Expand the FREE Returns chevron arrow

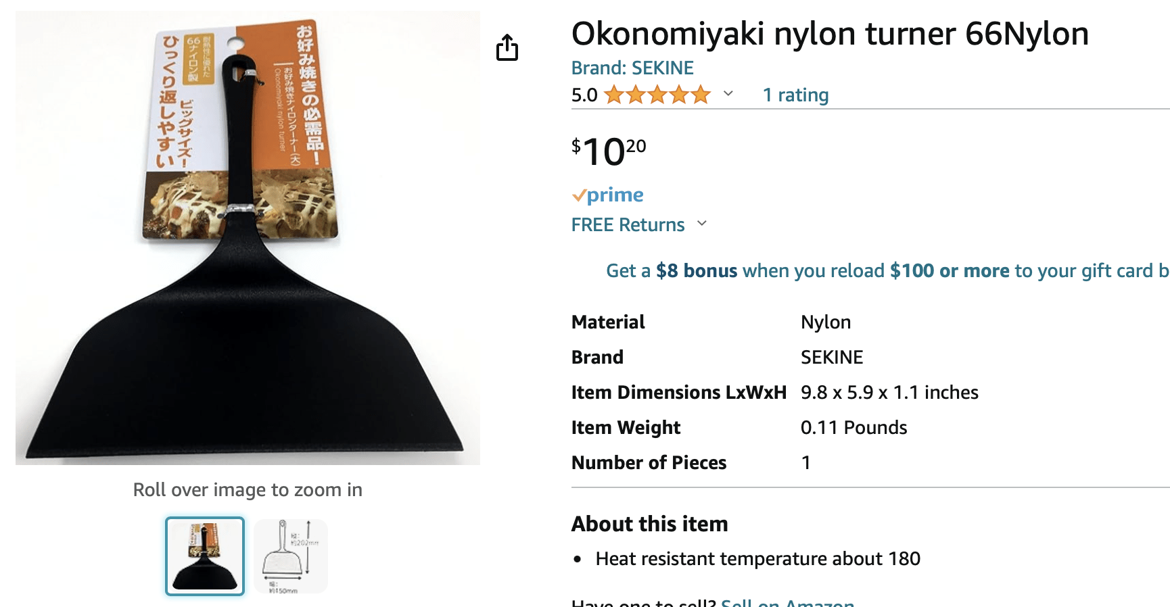point(702,224)
